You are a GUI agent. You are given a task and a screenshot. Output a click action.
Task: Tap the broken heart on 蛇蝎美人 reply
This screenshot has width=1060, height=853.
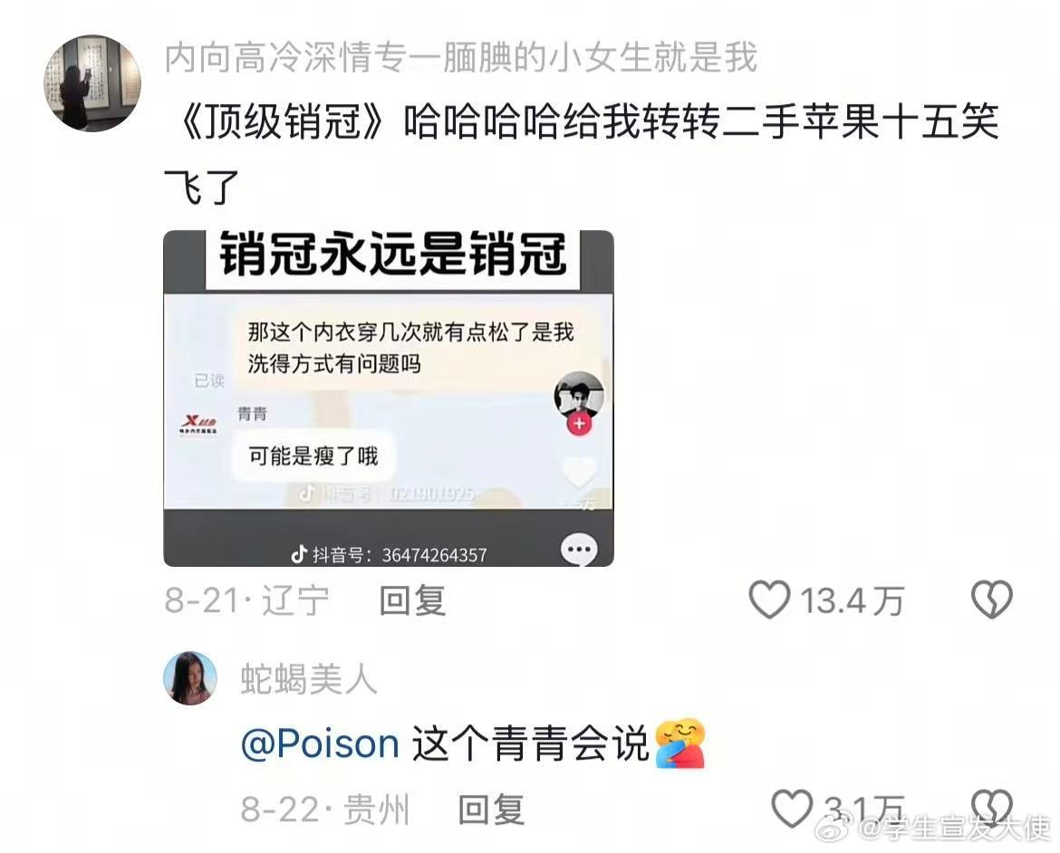(x=991, y=808)
